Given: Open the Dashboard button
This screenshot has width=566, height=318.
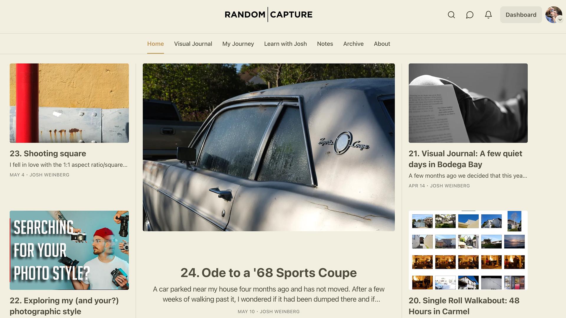Looking at the screenshot, I should pos(521,15).
